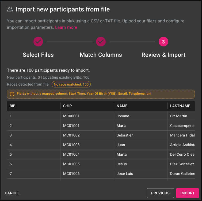Click the step 3 circle icon
The height and width of the screenshot is (201, 202).
(163, 42)
